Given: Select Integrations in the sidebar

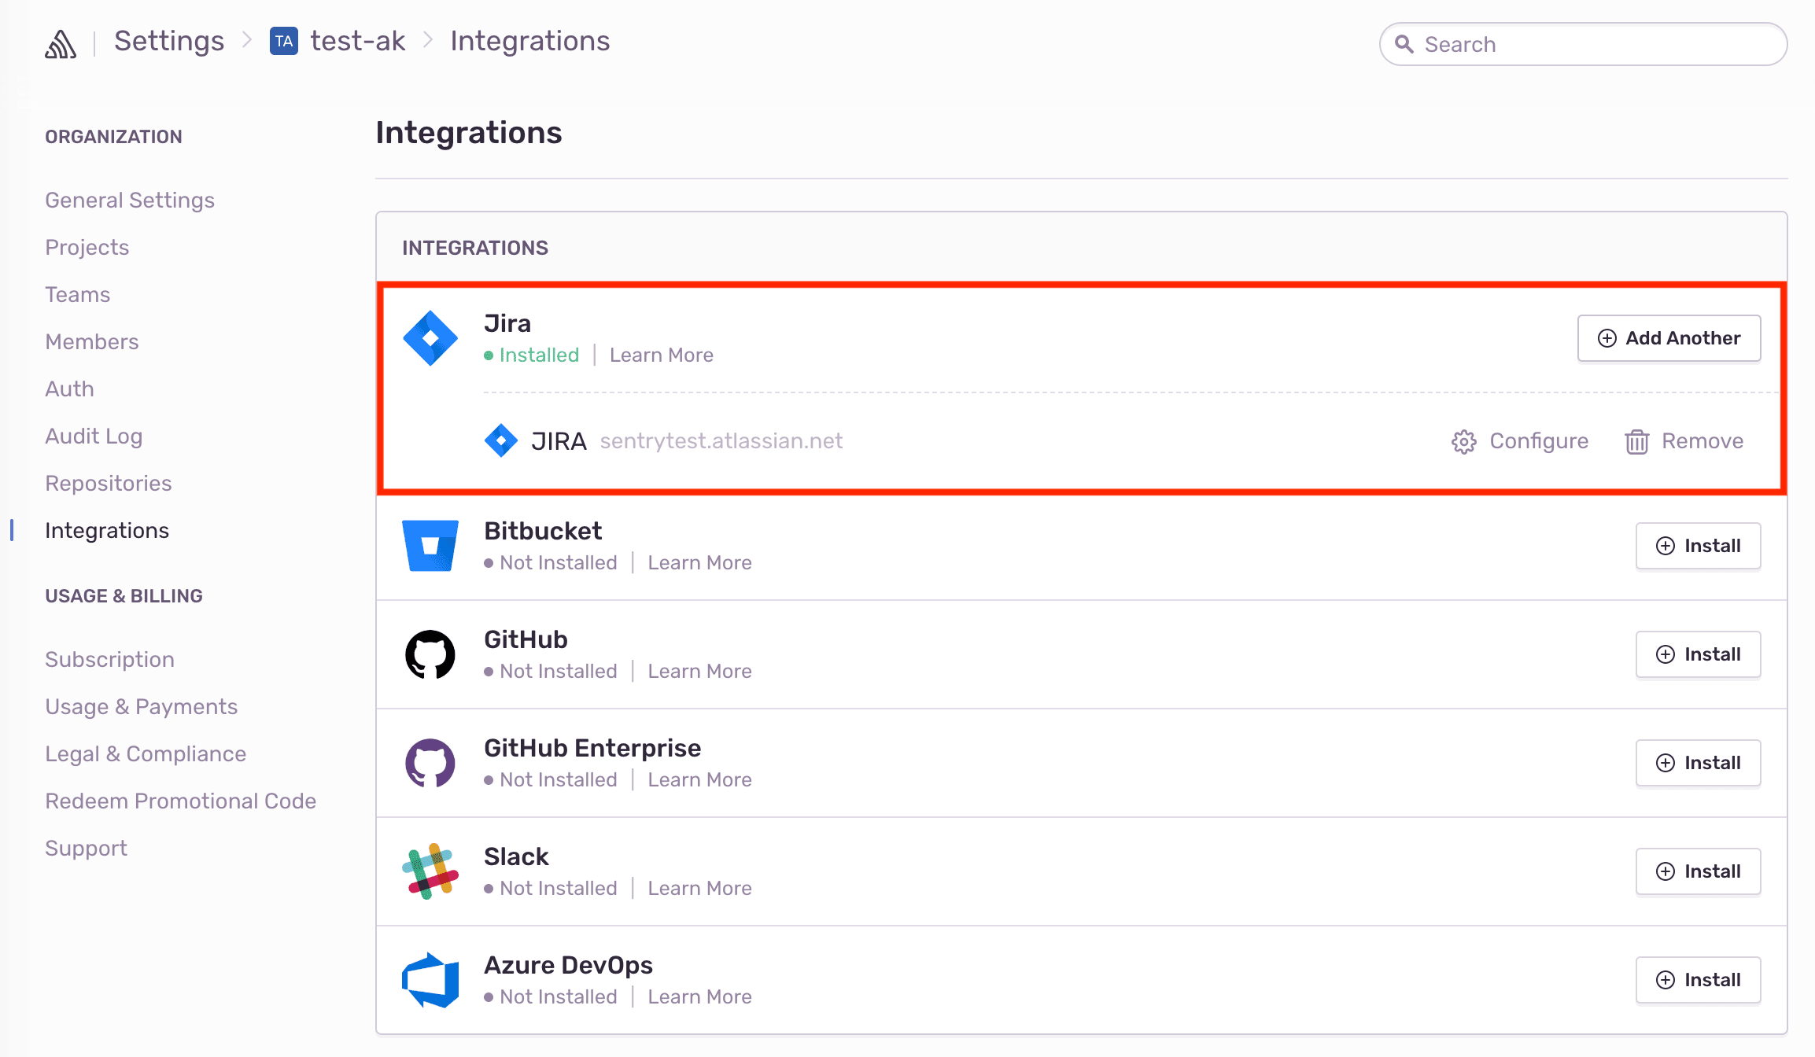Looking at the screenshot, I should [107, 530].
